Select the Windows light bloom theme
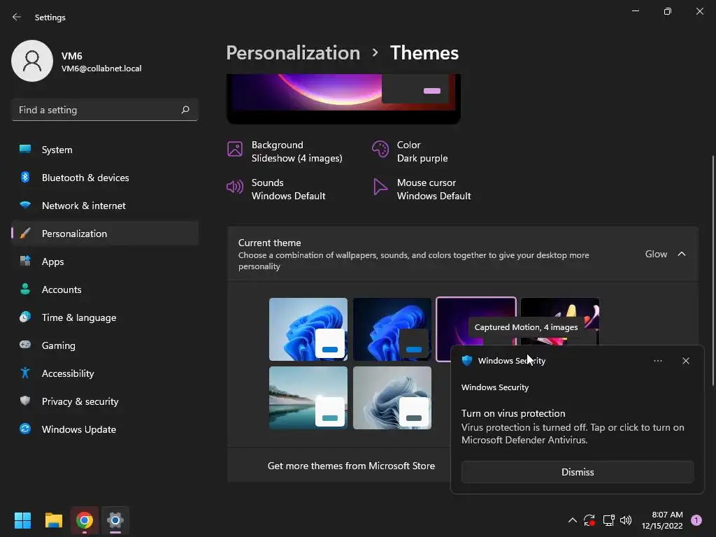Screen dimensions: 716x537 pos(308,329)
